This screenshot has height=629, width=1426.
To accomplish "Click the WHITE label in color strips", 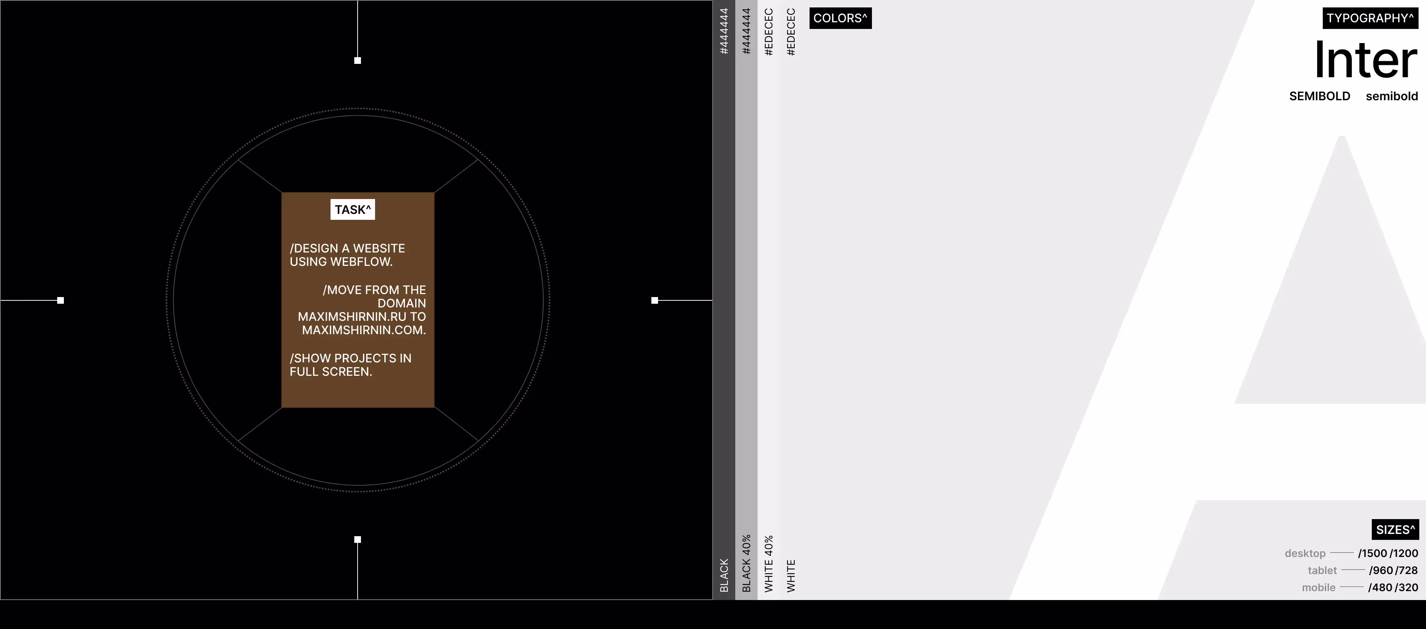I will click(x=791, y=576).
